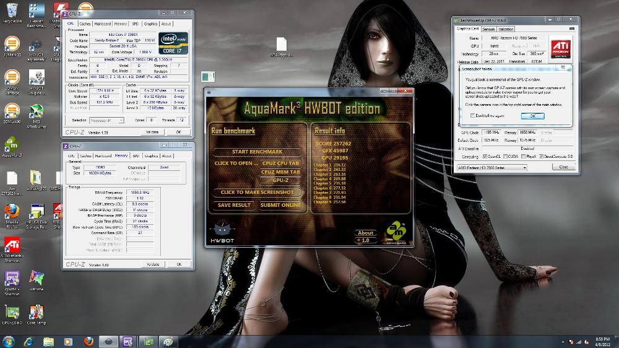Screen dimensions: 619x348
Task: Open the Graphics tab in top CPU-Z window
Action: pyautogui.click(x=151, y=24)
